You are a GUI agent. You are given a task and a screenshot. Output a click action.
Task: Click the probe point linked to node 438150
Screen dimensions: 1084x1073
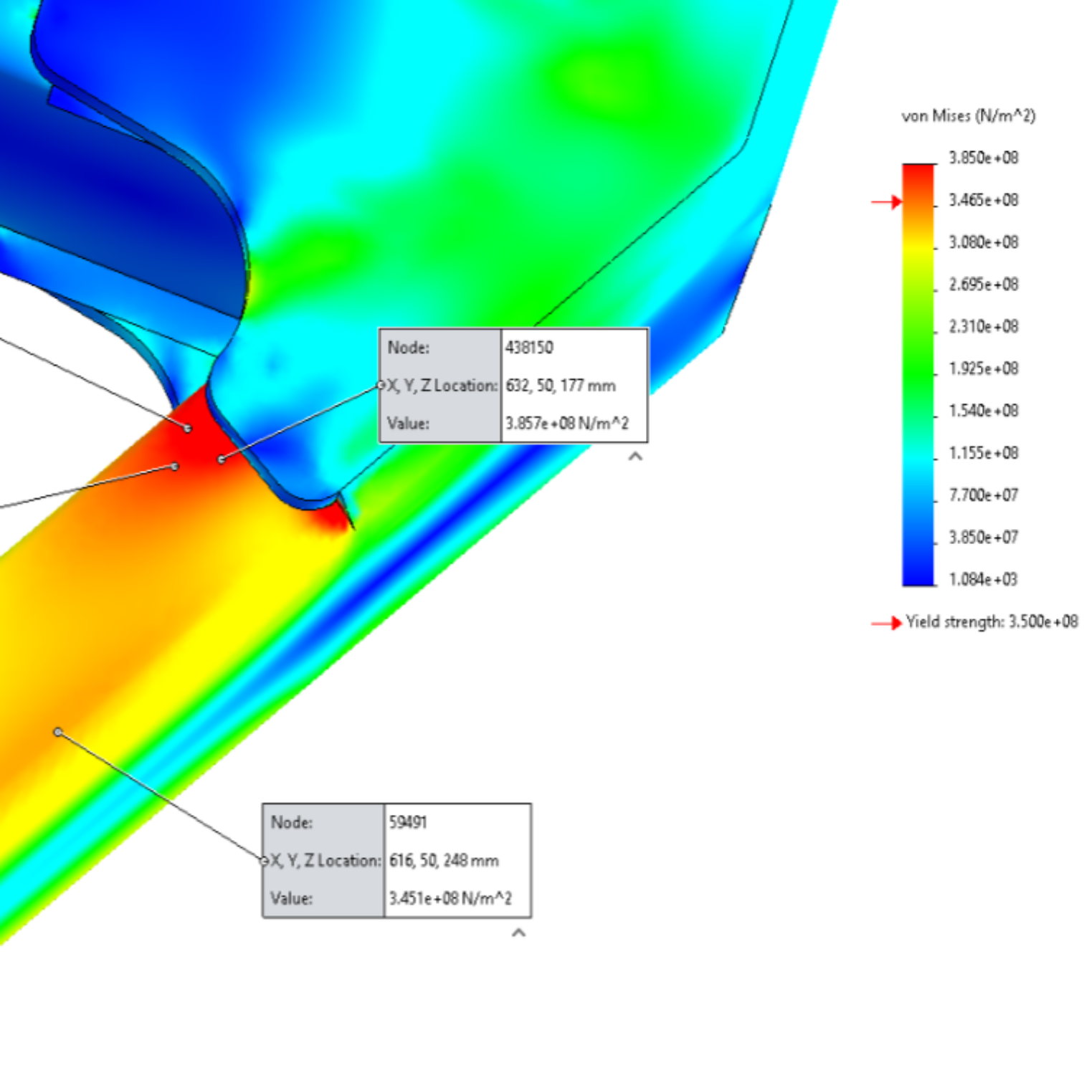(222, 459)
